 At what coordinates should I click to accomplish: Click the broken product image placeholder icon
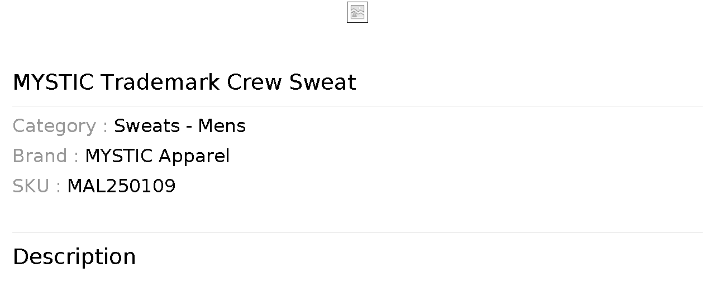coord(357,12)
